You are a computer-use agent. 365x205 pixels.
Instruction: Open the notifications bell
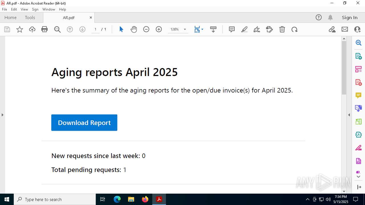(x=330, y=17)
